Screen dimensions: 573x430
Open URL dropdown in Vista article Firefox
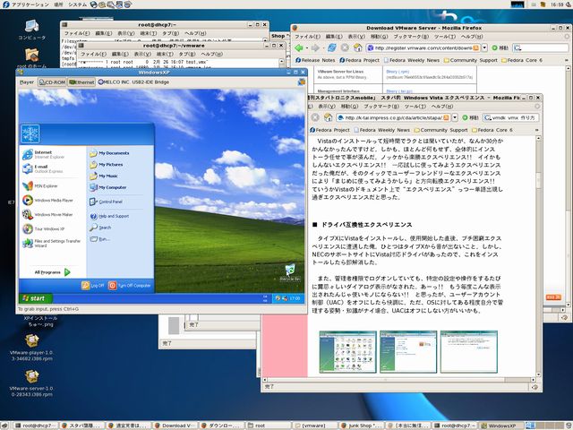tap(455, 117)
